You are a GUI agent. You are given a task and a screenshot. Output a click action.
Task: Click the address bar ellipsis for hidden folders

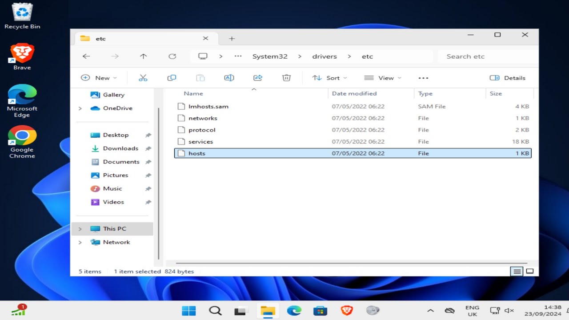click(238, 56)
